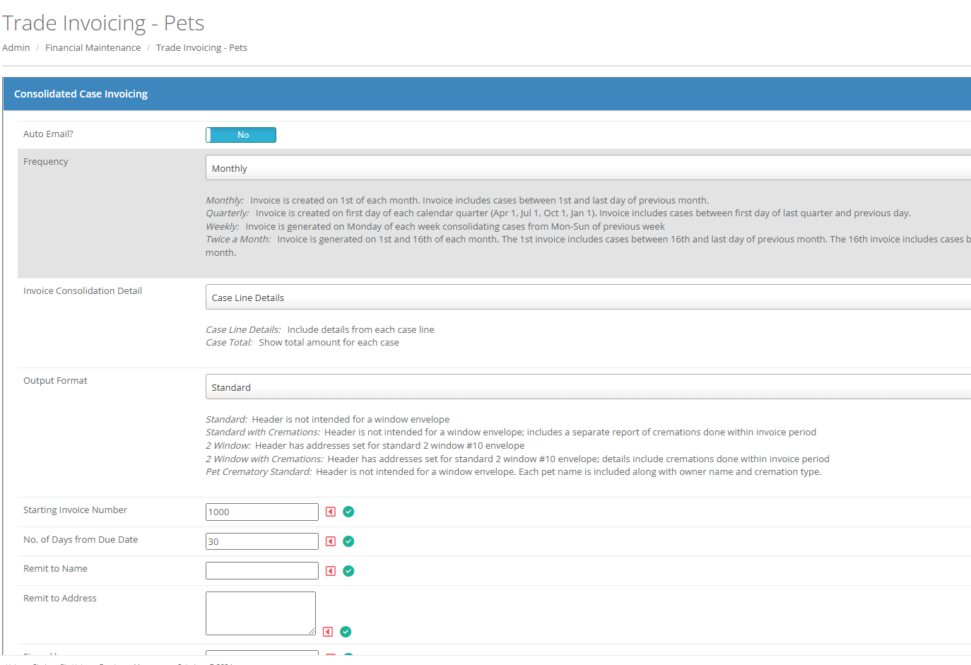
Task: Open Invoice Consolidation Detail dropdown
Action: click(x=495, y=297)
